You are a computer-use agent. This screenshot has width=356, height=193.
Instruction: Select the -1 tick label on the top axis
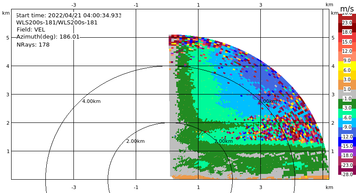(x=136, y=5)
